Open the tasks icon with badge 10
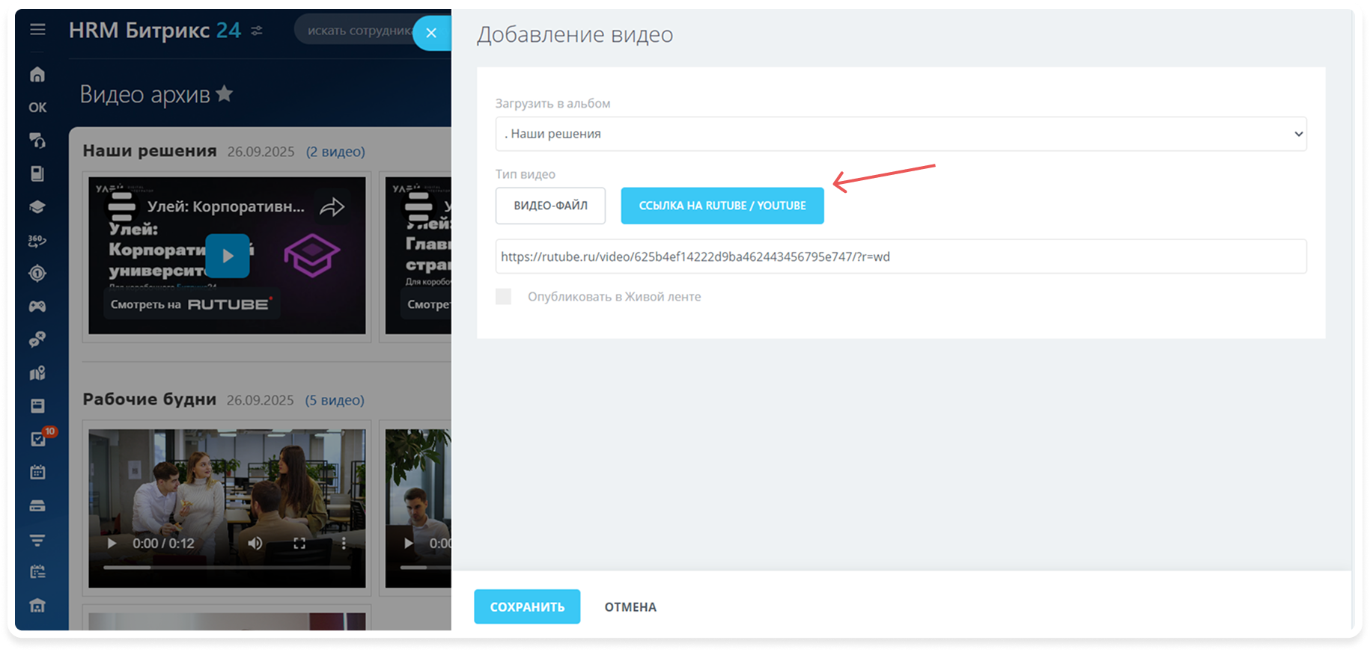This screenshot has height=652, width=1370. coord(39,439)
